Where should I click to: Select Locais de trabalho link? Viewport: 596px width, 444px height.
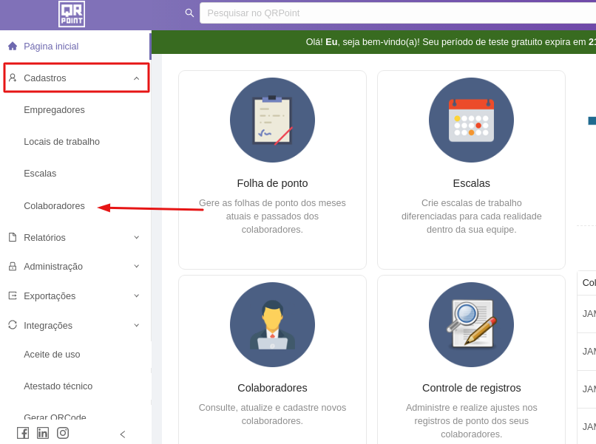pyautogui.click(x=61, y=142)
